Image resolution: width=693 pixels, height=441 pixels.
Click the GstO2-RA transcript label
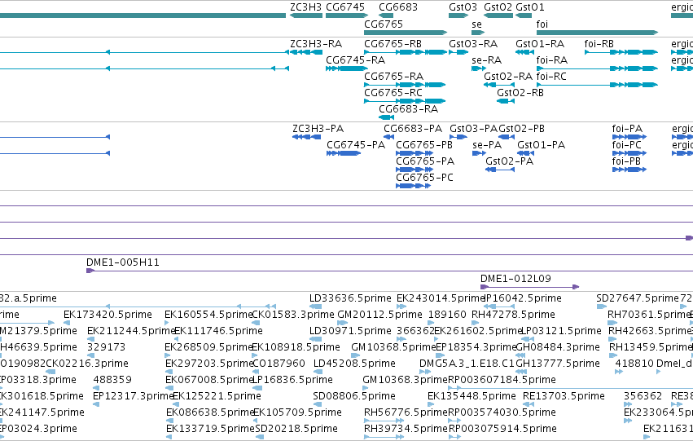(x=508, y=77)
